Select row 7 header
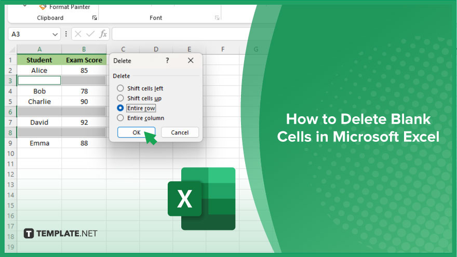The width and height of the screenshot is (457, 257). point(10,122)
